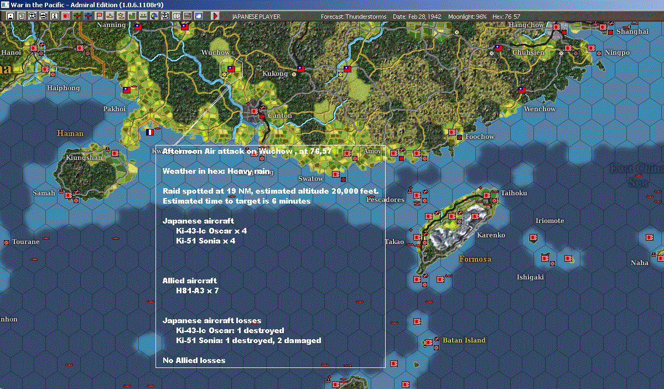Viewport: 664px width, 389px height.
Task: Select the Japanese flag base at Iriomote
Action: (533, 238)
